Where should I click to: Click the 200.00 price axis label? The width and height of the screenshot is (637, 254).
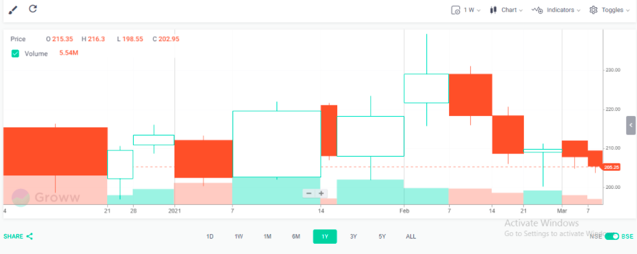click(613, 188)
